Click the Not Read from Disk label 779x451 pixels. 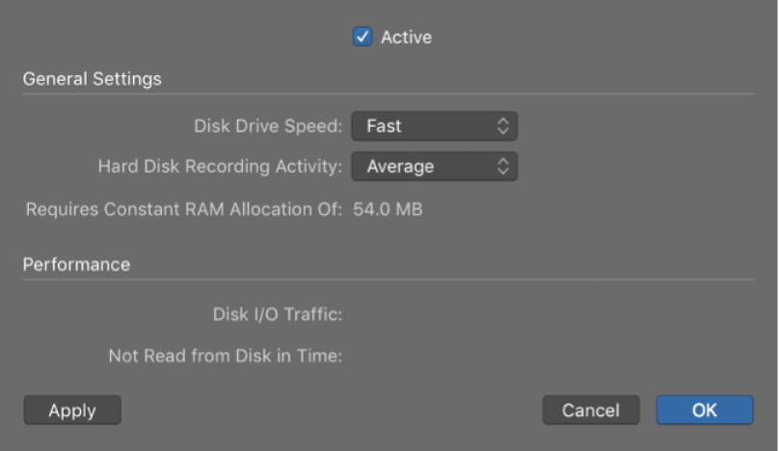(226, 357)
